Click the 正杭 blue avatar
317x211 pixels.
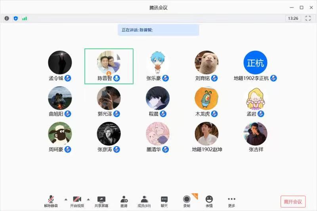(x=255, y=63)
